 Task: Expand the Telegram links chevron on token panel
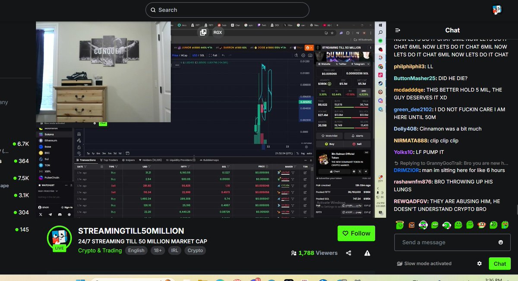pos(368,64)
